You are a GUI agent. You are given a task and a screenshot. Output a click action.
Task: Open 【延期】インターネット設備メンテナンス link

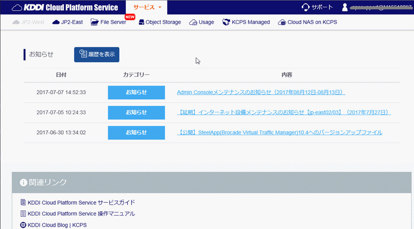point(284,112)
